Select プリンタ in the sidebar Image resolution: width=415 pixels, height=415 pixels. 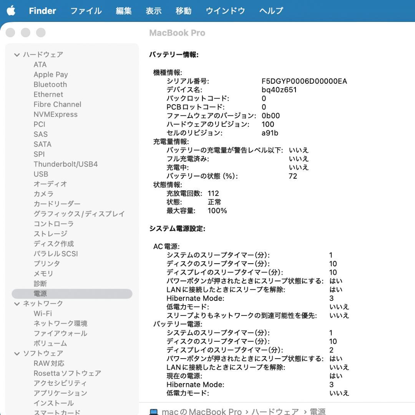coord(46,264)
